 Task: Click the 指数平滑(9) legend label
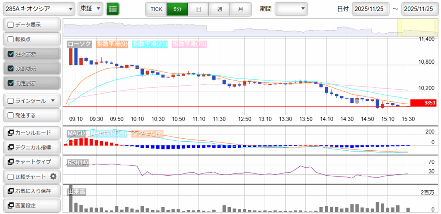pyautogui.click(x=112, y=43)
